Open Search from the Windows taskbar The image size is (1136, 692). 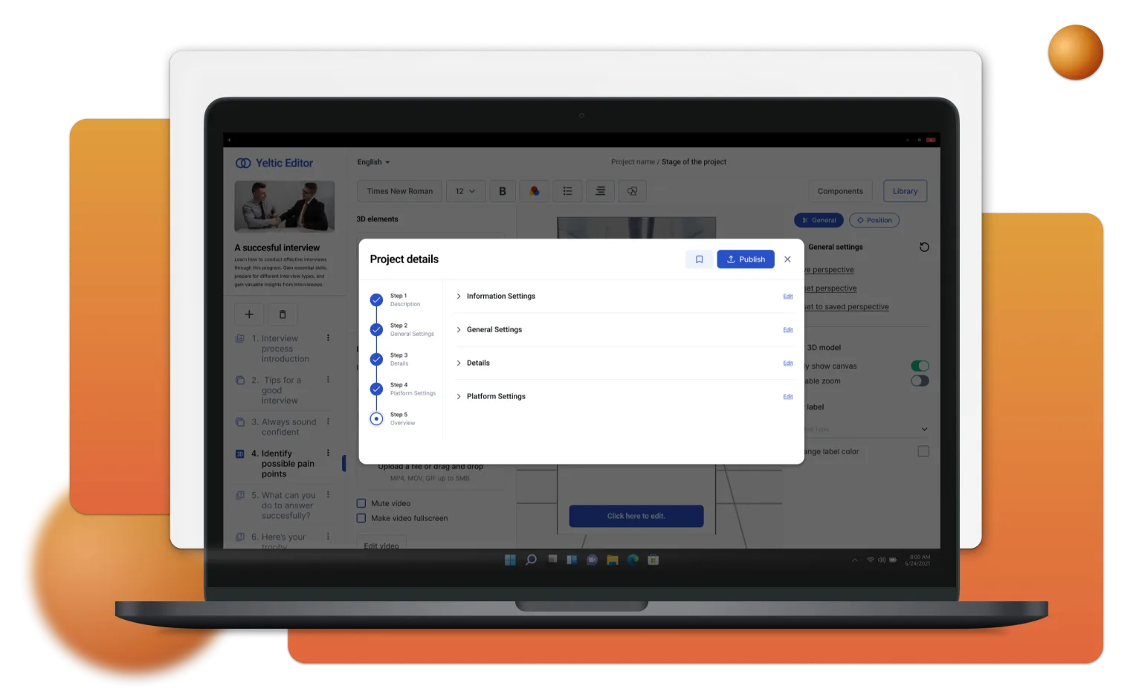[x=531, y=560]
